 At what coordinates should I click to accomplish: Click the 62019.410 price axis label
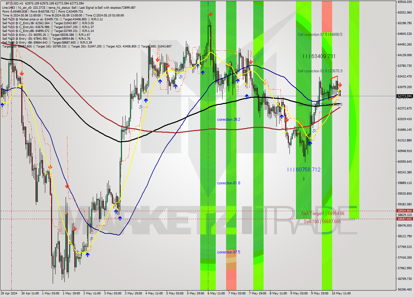[x=405, y=119]
